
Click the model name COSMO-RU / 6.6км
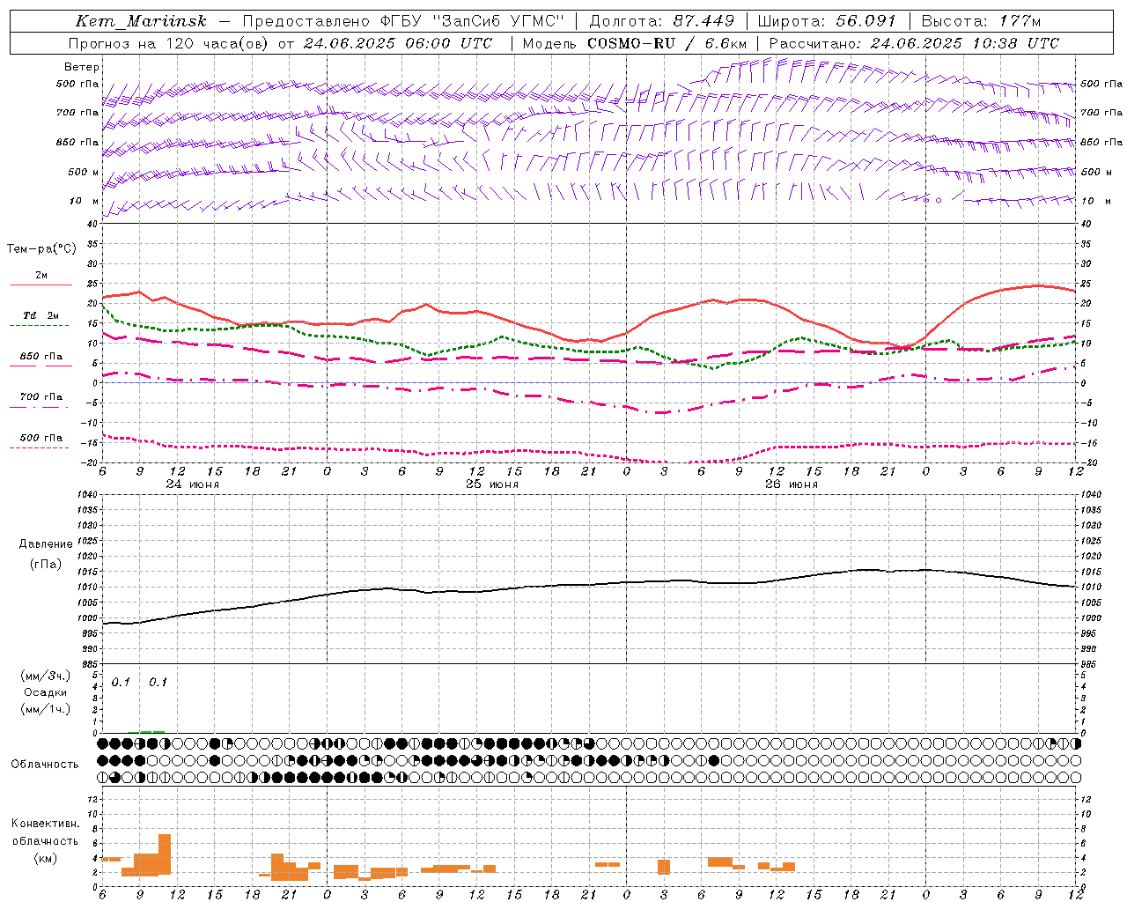tap(667, 43)
